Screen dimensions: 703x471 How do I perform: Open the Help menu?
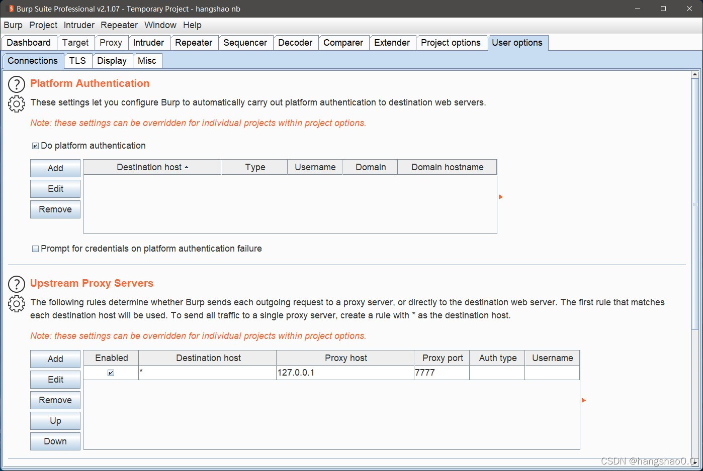pyautogui.click(x=192, y=25)
